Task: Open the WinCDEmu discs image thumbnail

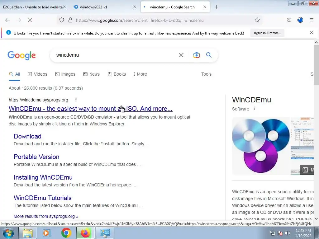Action: 261,146
